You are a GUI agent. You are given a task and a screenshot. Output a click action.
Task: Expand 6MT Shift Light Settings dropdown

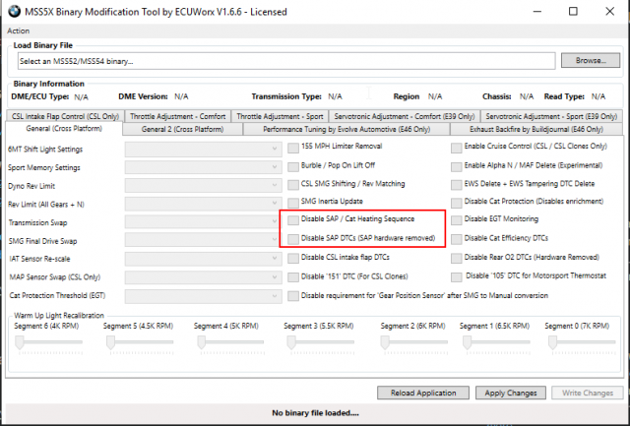coord(203,149)
